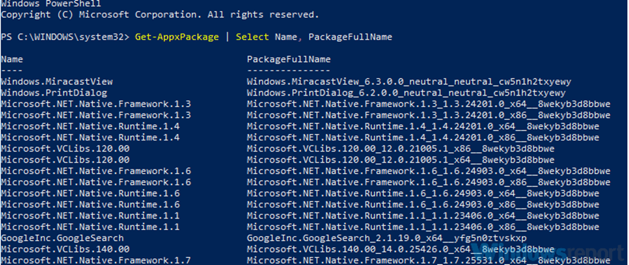
Task: Click the PackageFullName column header
Action: [289, 59]
